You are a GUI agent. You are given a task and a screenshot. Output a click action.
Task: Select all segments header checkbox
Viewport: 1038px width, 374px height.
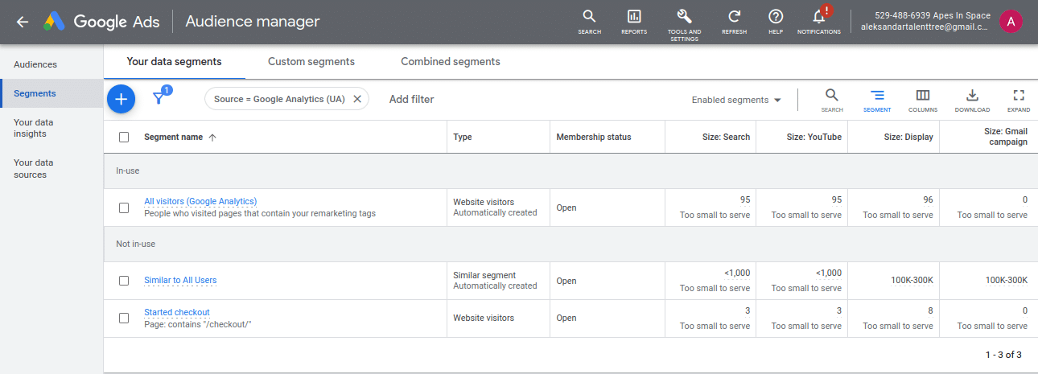124,138
